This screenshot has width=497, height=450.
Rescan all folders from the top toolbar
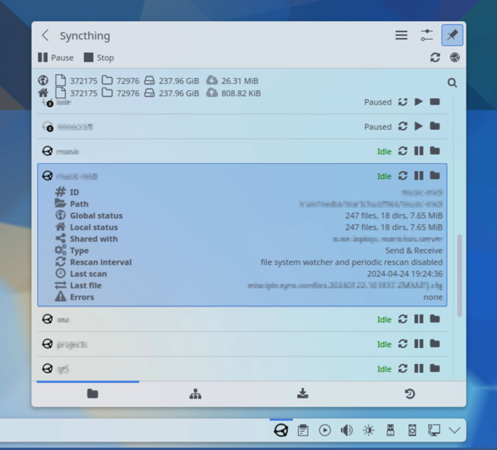[x=435, y=58]
